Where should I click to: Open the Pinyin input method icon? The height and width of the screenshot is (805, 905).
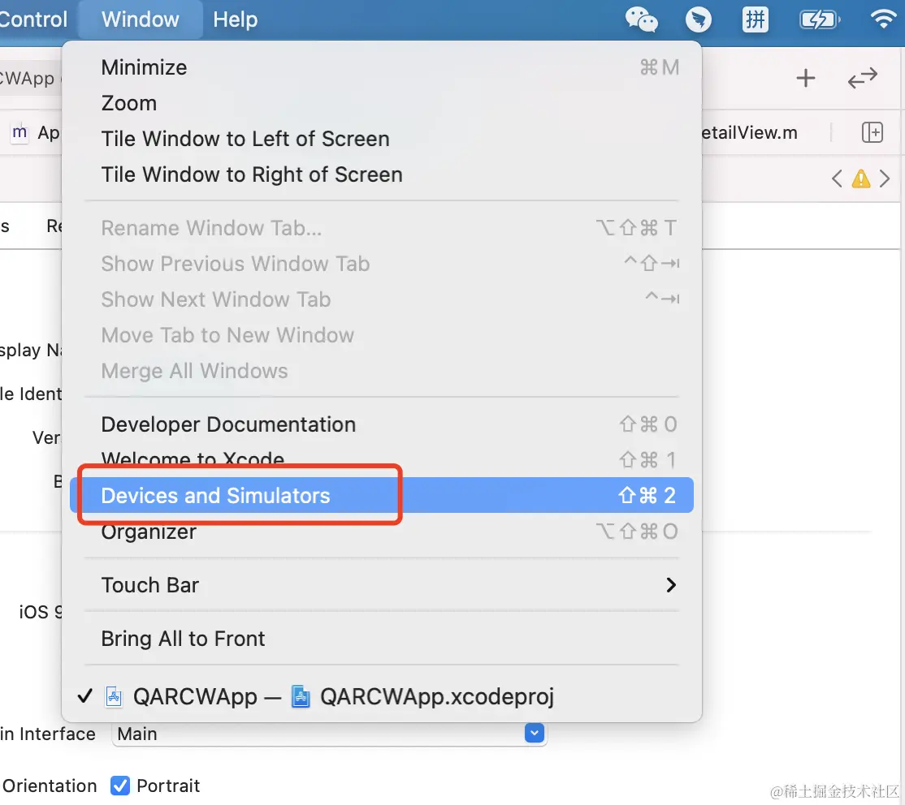[x=755, y=19]
